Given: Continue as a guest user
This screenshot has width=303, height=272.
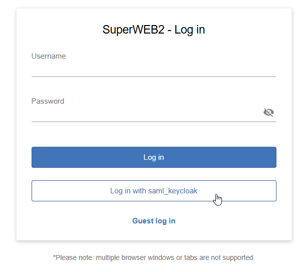Looking at the screenshot, I should (153, 221).
